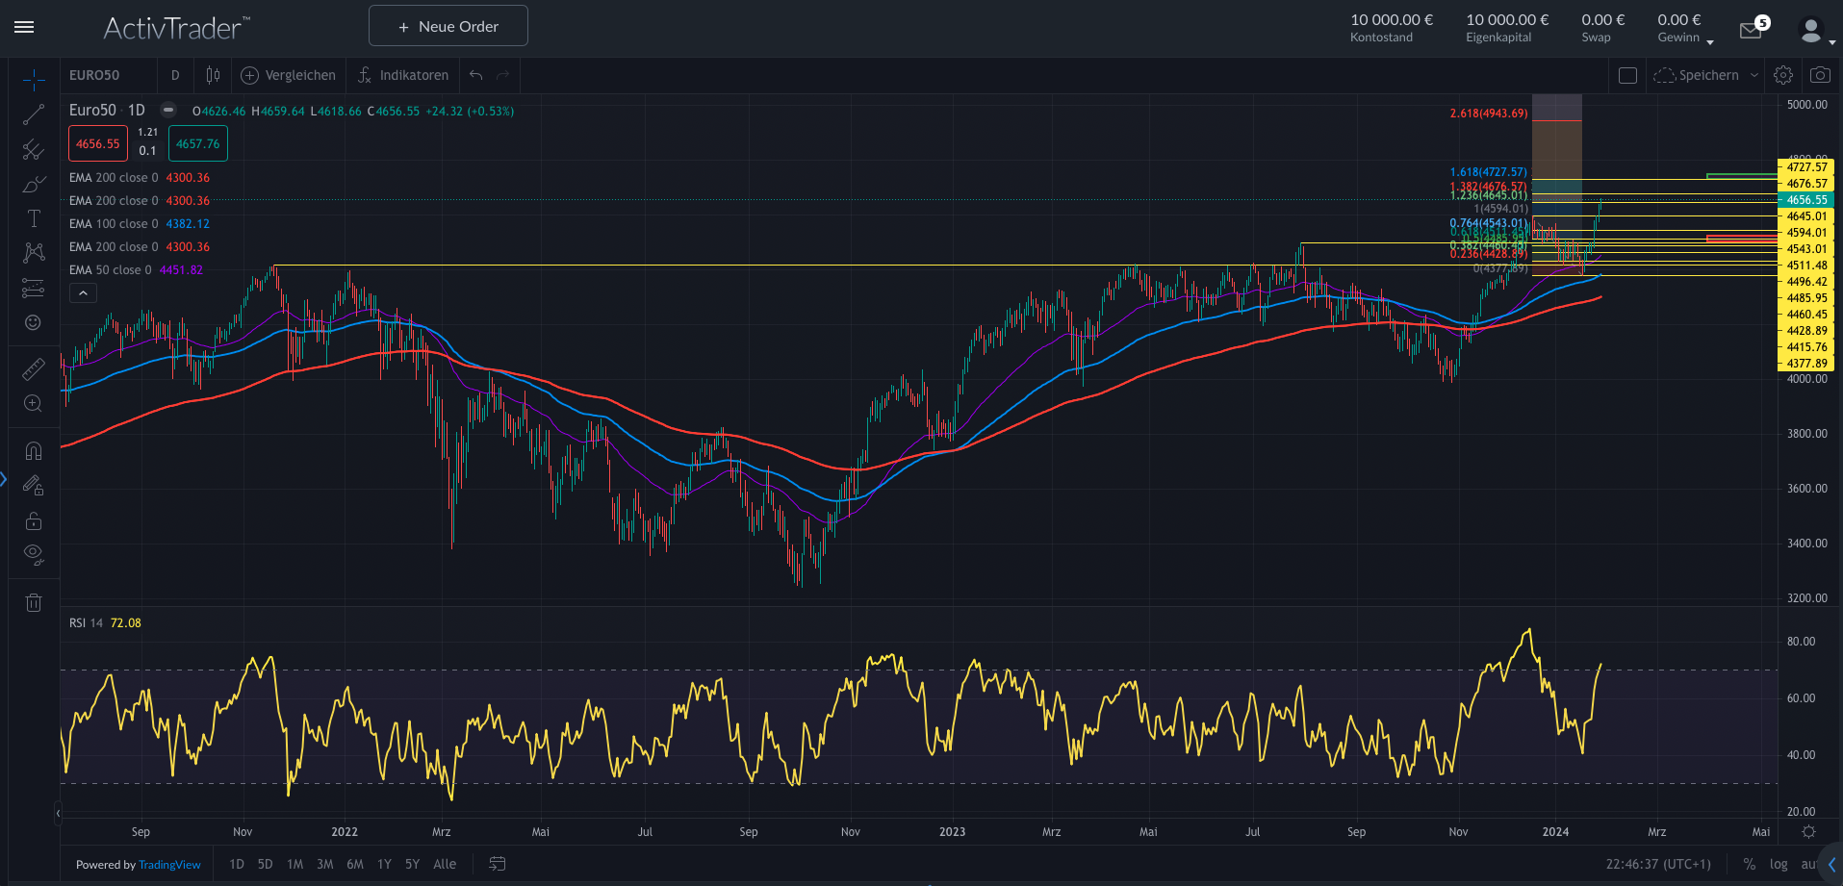Click the Neue Order button
The width and height of the screenshot is (1843, 886).
click(x=448, y=25)
